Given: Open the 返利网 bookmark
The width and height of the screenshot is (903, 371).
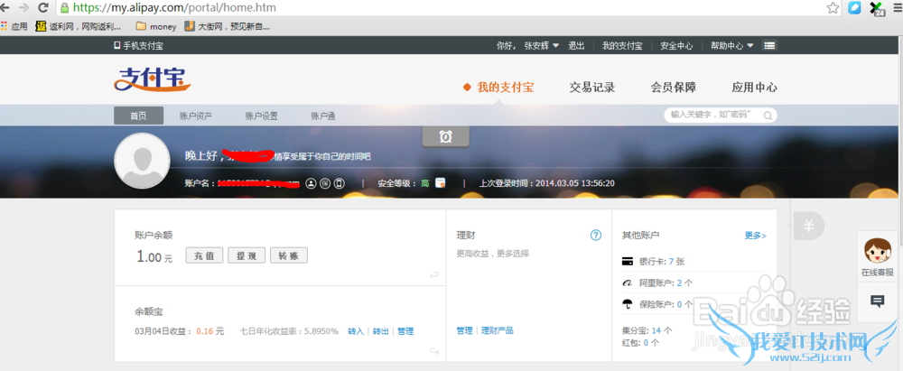Looking at the screenshot, I should [79, 26].
